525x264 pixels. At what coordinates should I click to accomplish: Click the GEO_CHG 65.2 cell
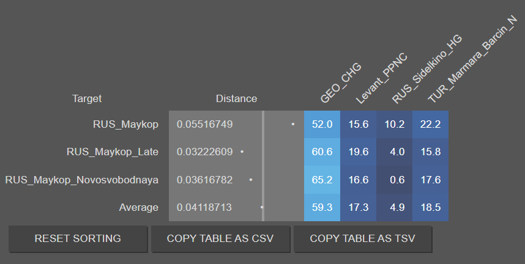322,180
